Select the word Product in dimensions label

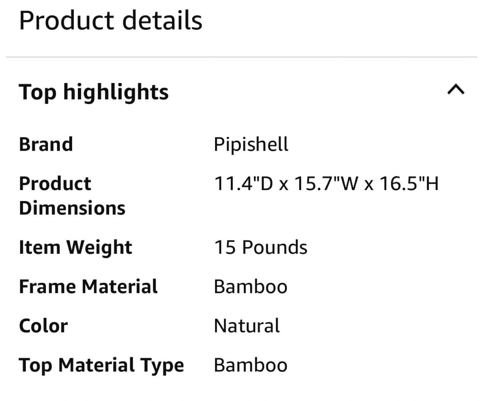click(x=55, y=183)
